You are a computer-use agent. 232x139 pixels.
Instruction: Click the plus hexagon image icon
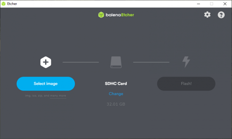click(46, 62)
